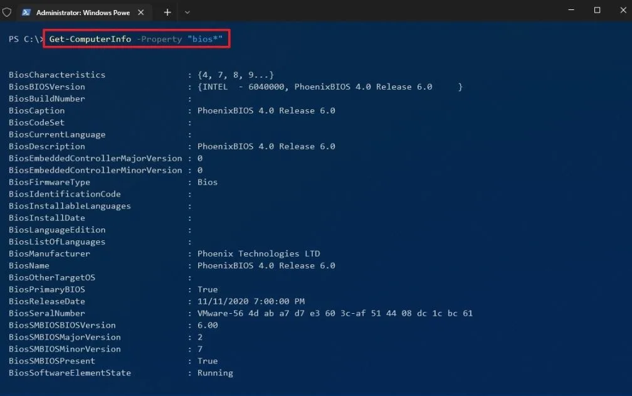632x396 pixels.
Task: Click the BiosIdentificationCode property name
Action: click(65, 194)
